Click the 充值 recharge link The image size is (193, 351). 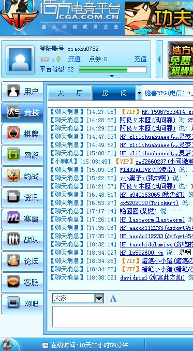[x=141, y=59]
